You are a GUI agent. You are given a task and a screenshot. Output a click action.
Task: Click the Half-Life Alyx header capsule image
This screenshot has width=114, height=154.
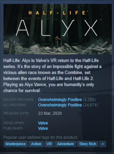coord(58,29)
